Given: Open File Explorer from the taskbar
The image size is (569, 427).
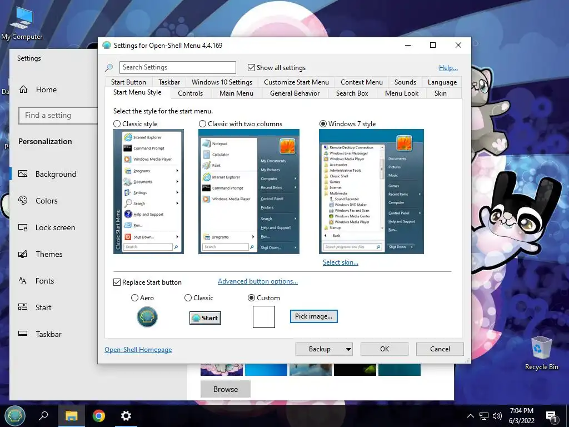Looking at the screenshot, I should tap(72, 415).
